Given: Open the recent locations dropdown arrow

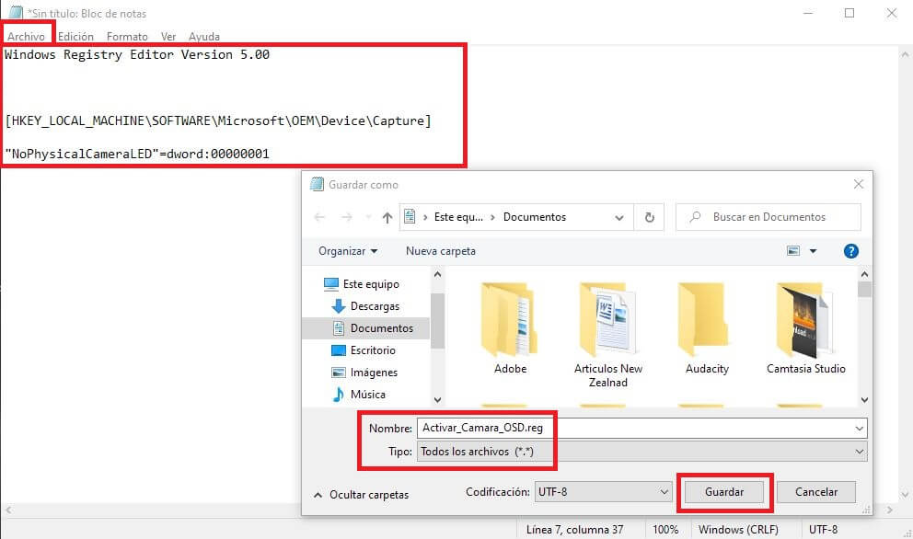Looking at the screenshot, I should click(x=368, y=217).
